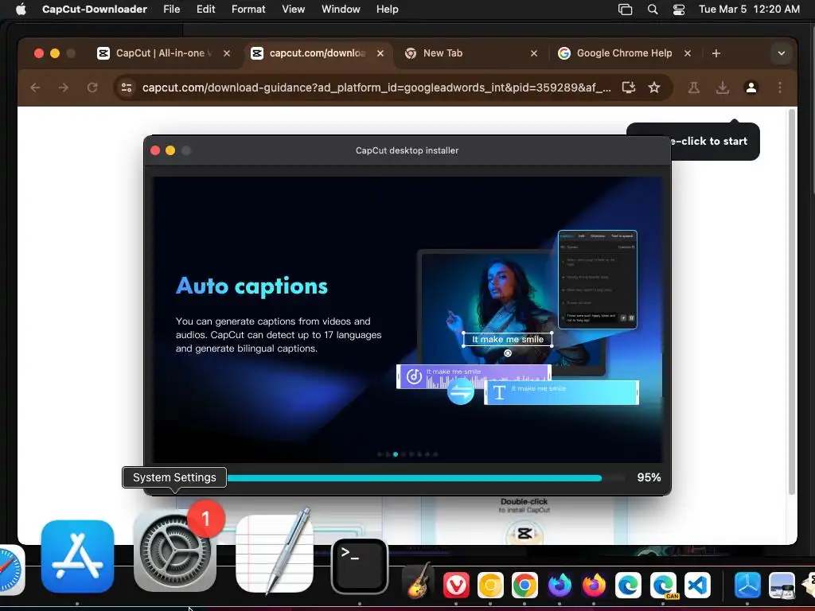
Task: Close the capcut.com/download tab
Action: 380,53
